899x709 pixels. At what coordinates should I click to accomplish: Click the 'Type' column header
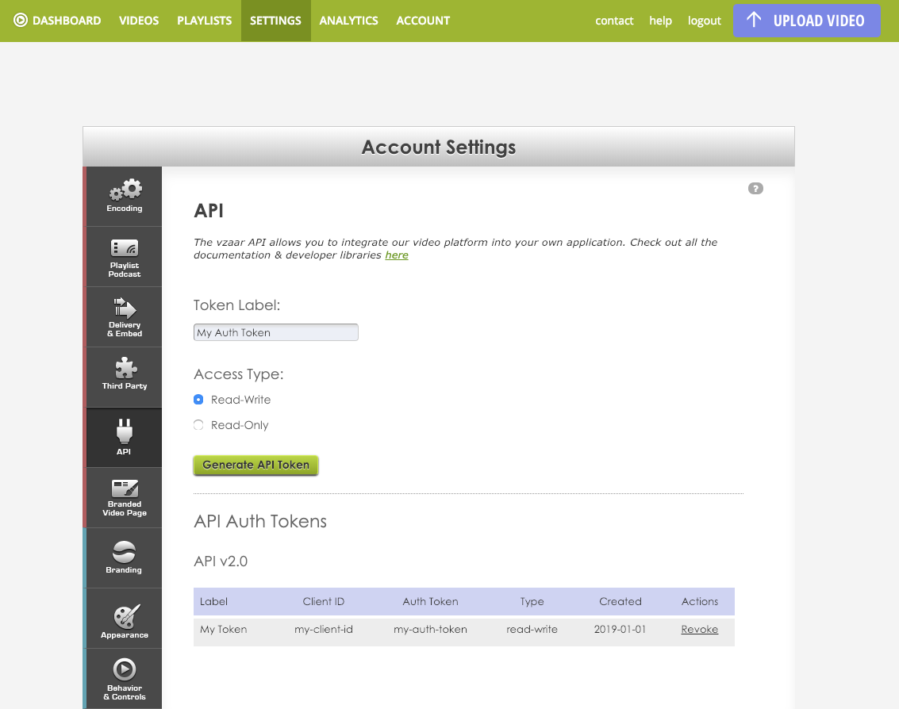click(x=532, y=602)
